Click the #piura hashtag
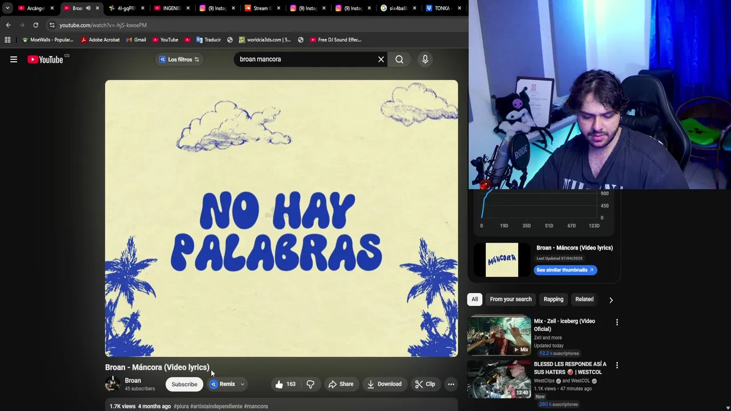 click(x=181, y=406)
